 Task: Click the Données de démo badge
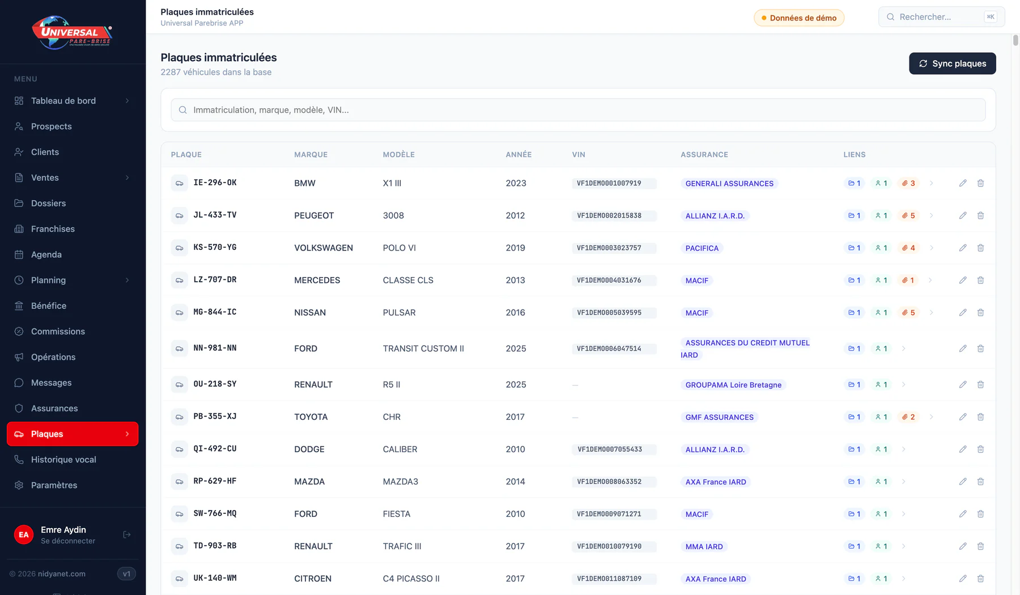pos(798,18)
